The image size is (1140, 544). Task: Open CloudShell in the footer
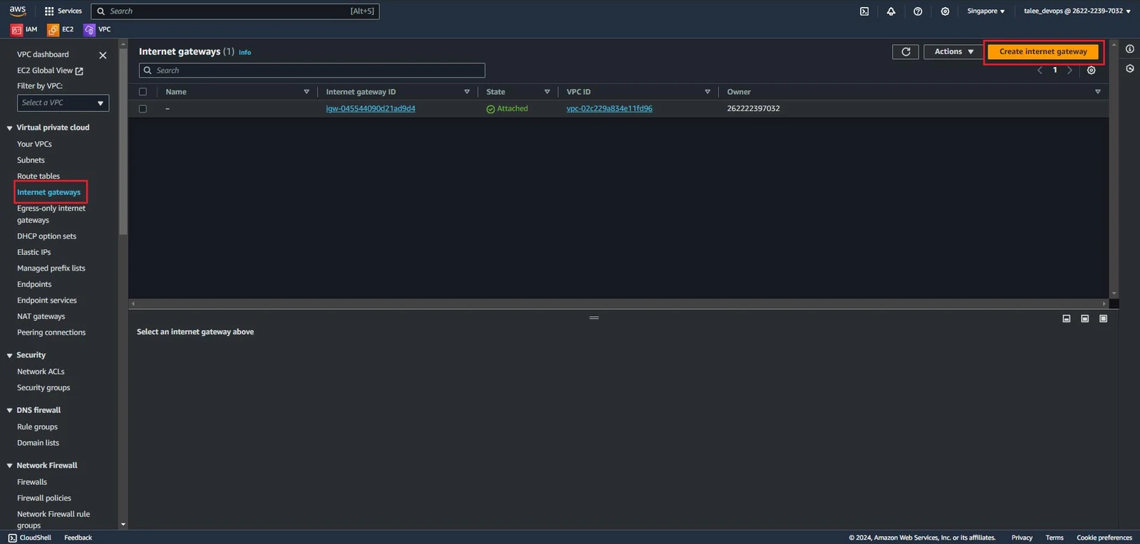[x=30, y=538]
